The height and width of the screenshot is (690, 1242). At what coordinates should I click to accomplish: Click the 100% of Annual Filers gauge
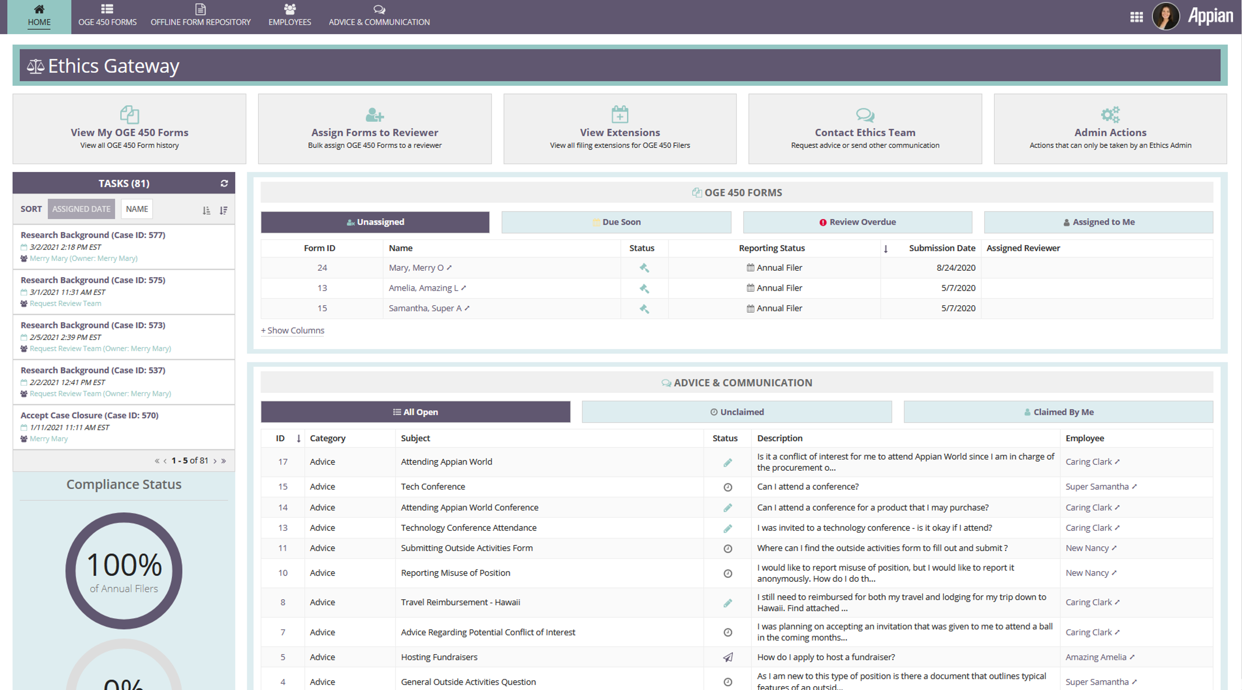click(x=124, y=571)
